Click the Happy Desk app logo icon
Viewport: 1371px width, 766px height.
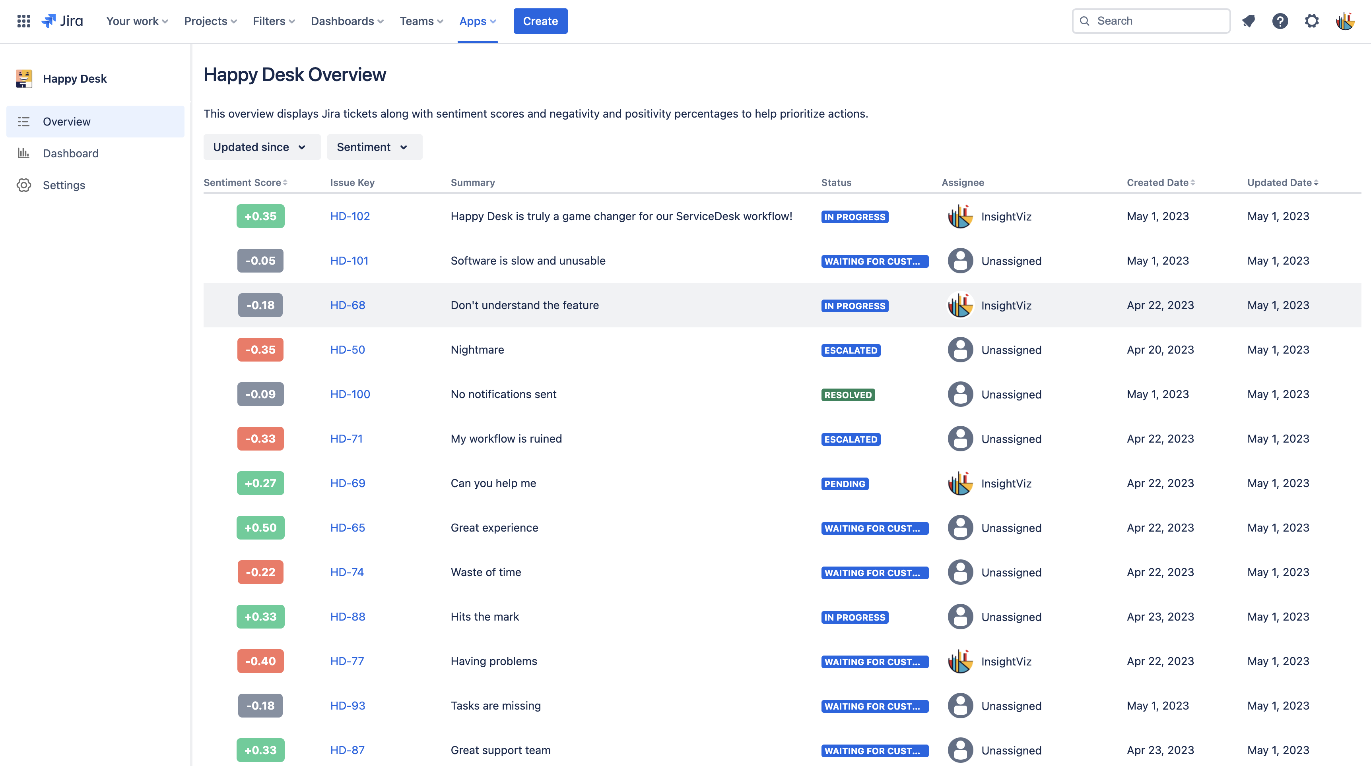(x=24, y=79)
